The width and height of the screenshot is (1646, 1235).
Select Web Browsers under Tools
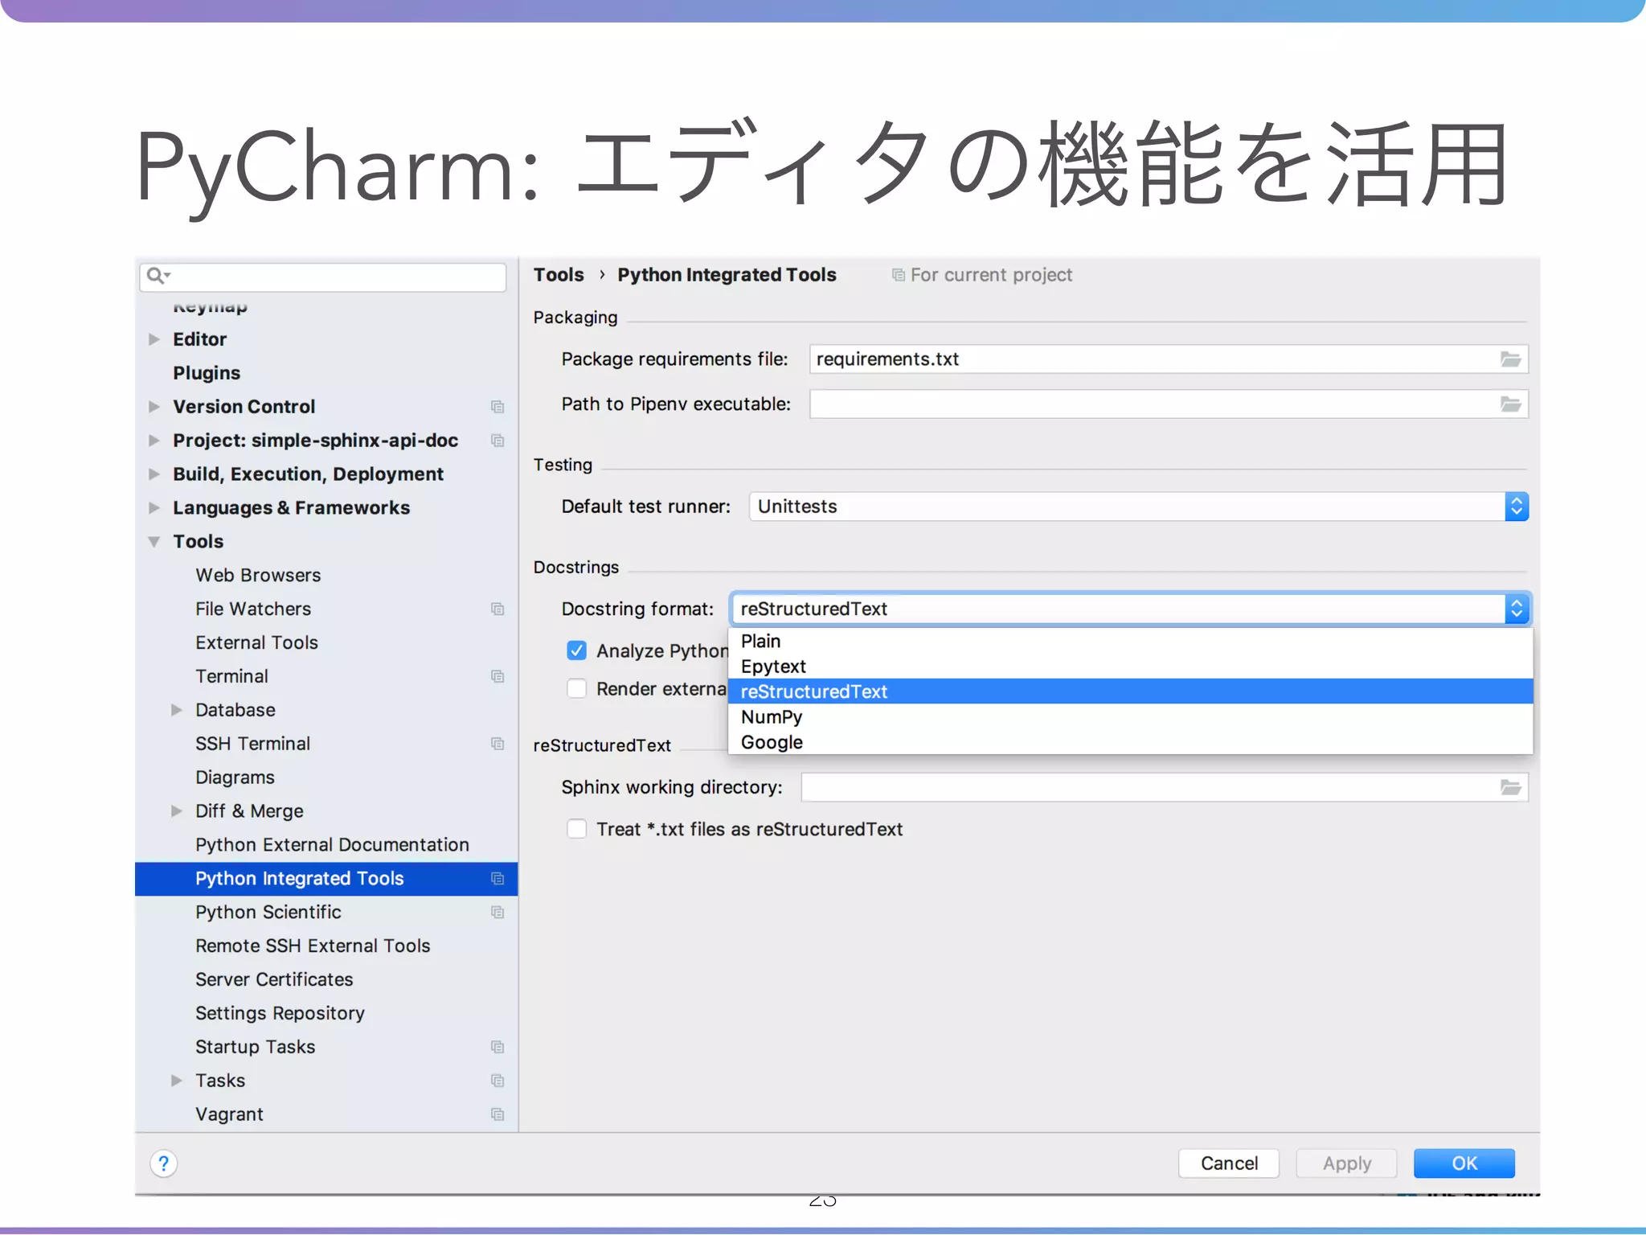point(258,576)
